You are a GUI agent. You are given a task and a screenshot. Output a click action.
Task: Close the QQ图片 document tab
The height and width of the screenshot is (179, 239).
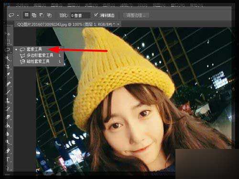(118, 24)
